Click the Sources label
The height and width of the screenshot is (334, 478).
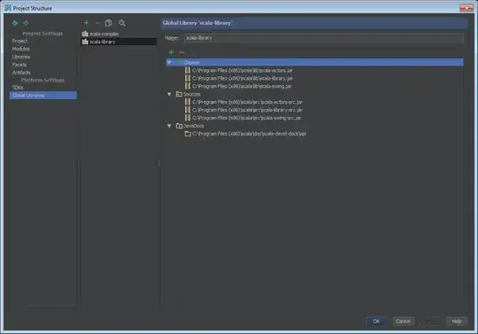coord(192,94)
